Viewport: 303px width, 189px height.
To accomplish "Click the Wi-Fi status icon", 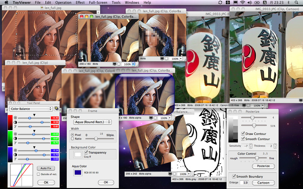I will (242, 3).
